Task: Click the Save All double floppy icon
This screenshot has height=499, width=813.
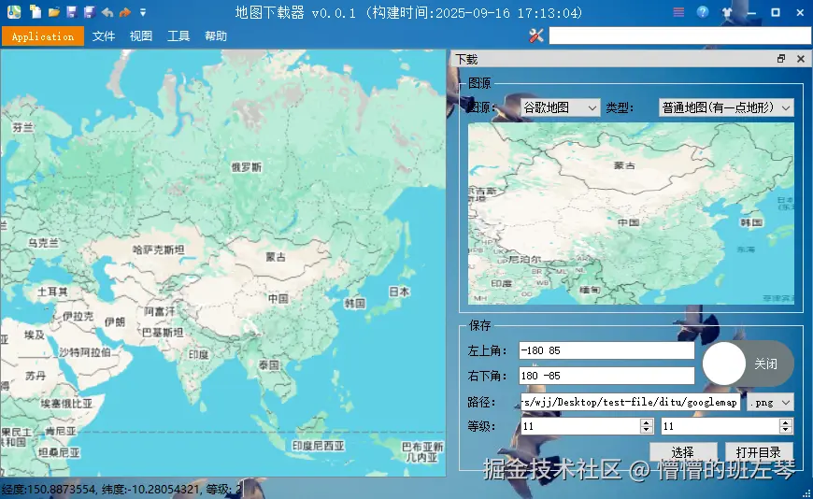Action: pyautogui.click(x=90, y=12)
